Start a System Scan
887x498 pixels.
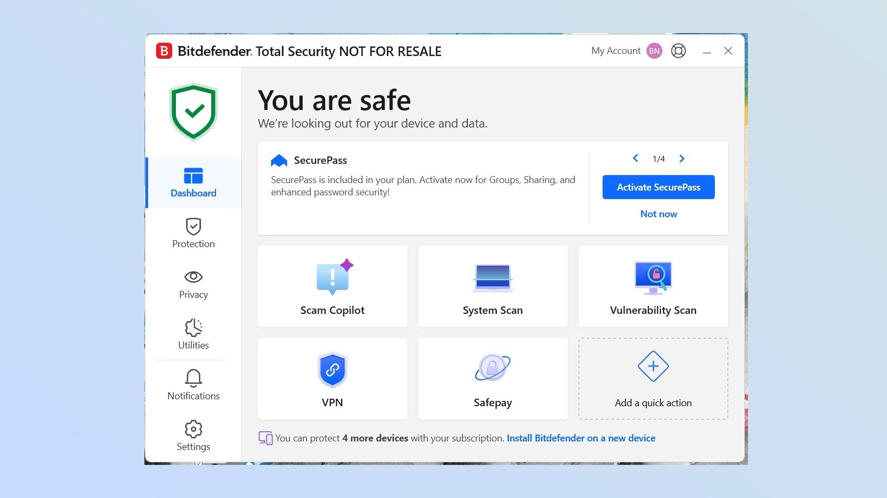[x=493, y=286]
